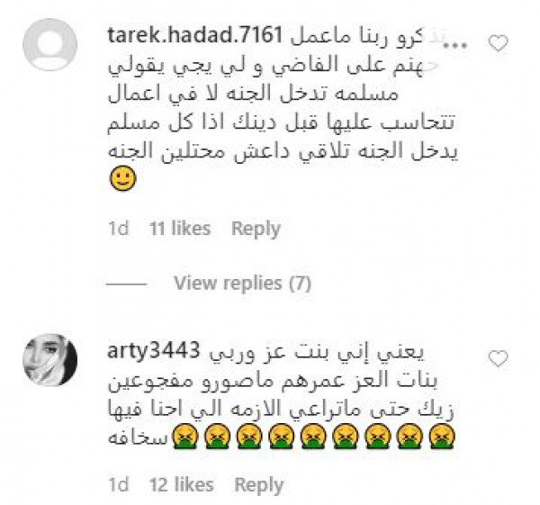The height and width of the screenshot is (505, 540).
Task: Click the nauseated emoji next to سخافه
Action: (x=184, y=437)
